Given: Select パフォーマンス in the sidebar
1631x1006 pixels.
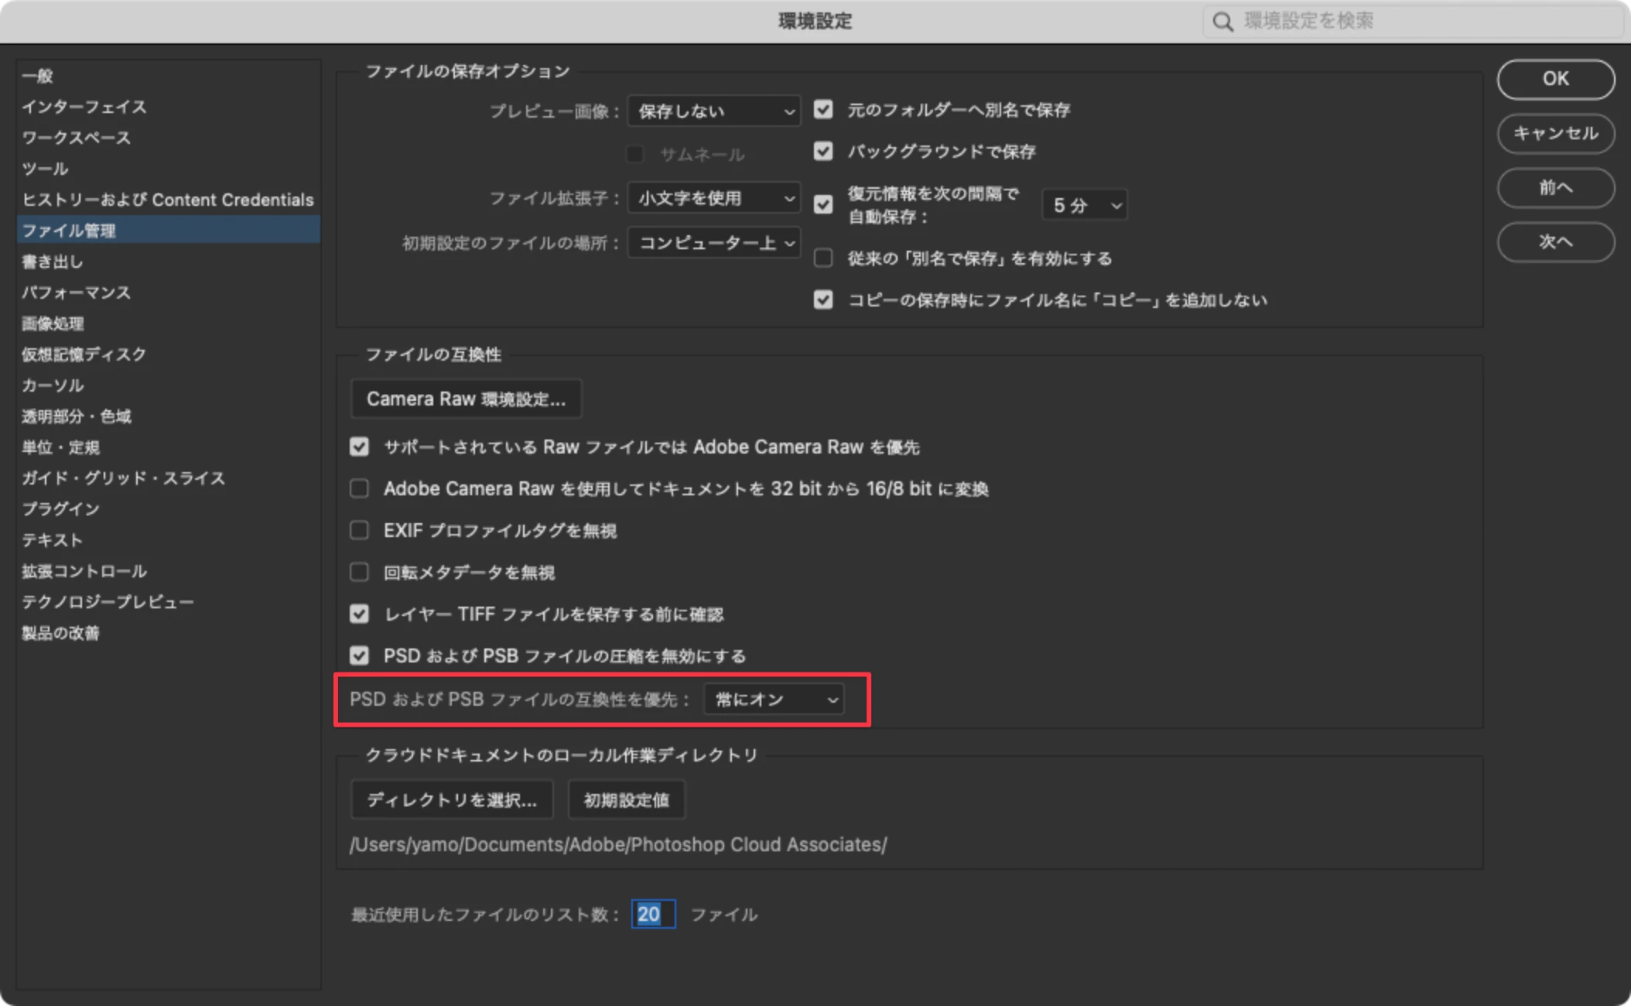Looking at the screenshot, I should point(76,293).
